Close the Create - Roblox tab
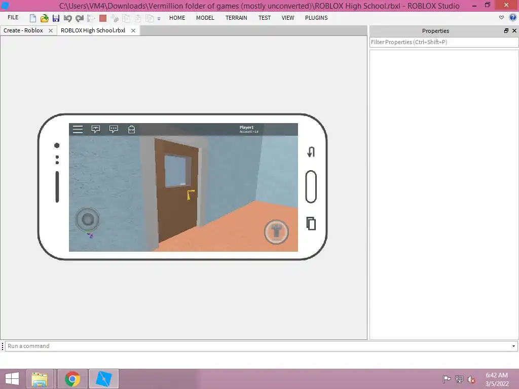 [51, 30]
